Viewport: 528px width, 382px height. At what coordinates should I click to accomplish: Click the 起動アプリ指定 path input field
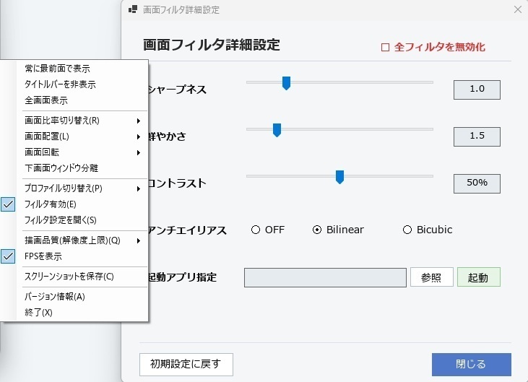[325, 277]
